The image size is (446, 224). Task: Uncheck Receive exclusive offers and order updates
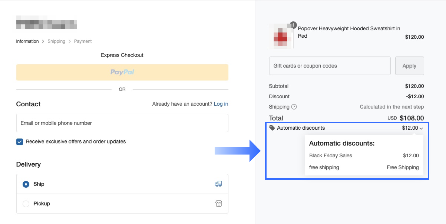click(20, 142)
